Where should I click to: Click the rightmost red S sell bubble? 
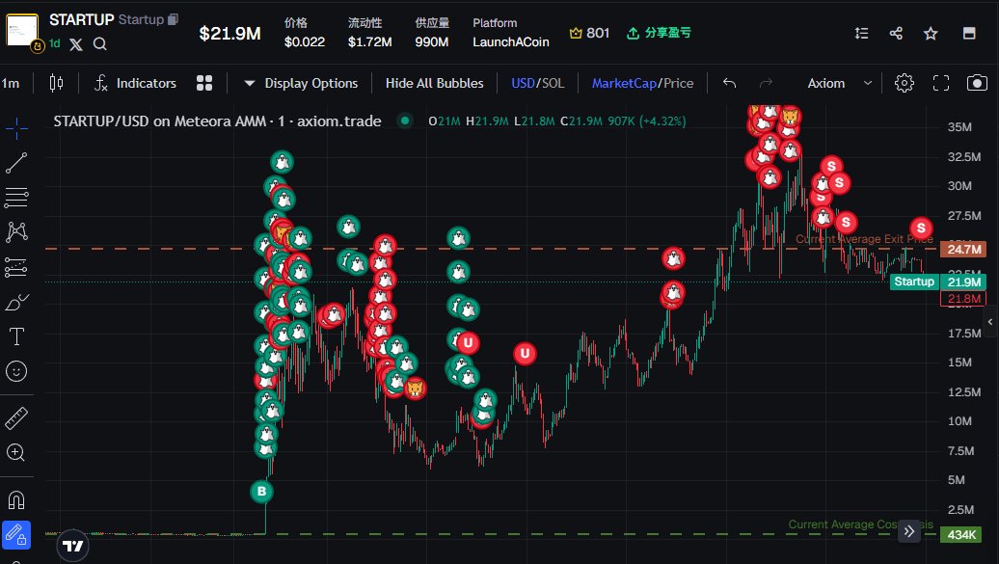pos(921,228)
